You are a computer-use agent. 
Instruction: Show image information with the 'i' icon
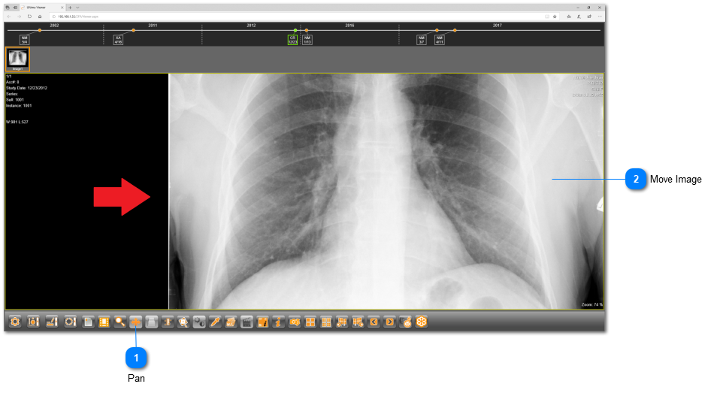pyautogui.click(x=278, y=322)
